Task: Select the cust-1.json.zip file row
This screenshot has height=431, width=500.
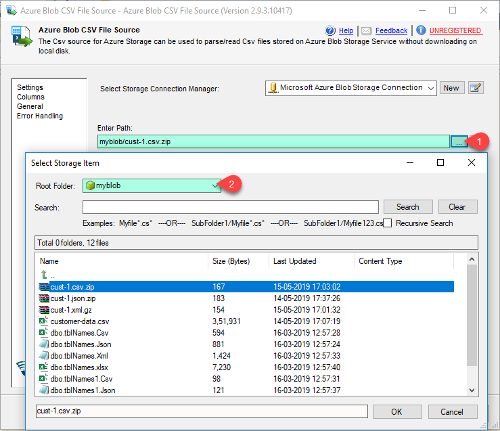Action: [246, 298]
